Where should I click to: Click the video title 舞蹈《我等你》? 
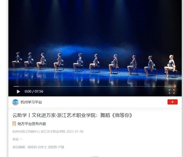point(72,115)
